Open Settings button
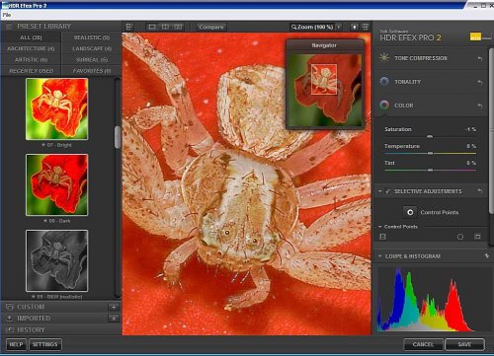This screenshot has width=494, height=356. tap(45, 344)
